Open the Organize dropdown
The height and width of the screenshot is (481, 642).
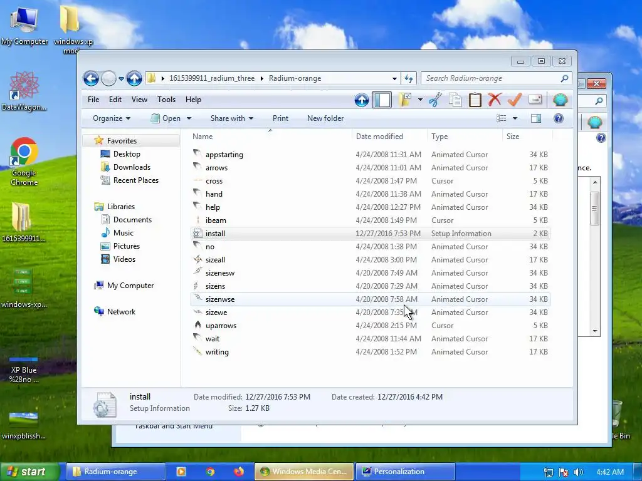coord(112,118)
